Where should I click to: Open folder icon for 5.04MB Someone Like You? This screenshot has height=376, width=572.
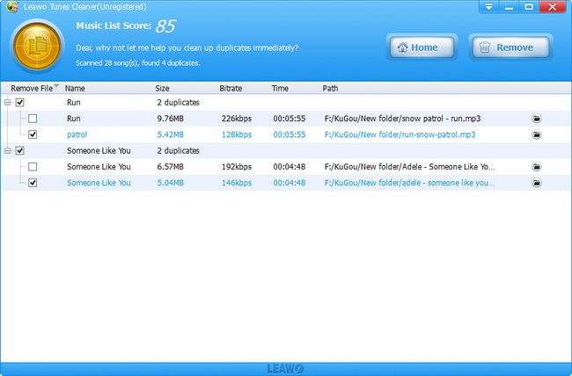(x=536, y=184)
